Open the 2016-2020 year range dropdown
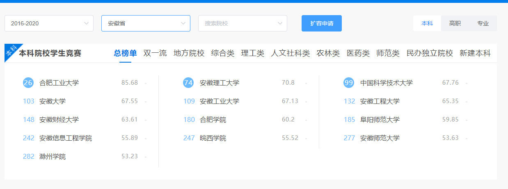The width and height of the screenshot is (508, 189). coord(49,23)
